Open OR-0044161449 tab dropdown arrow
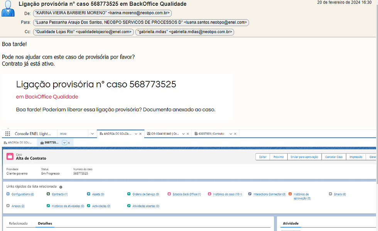This screenshot has height=231, width=378. tap(184, 134)
